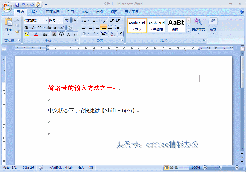This screenshot has height=172, width=246.
Task: Toggle italic formatting
Action: click(x=33, y=28)
